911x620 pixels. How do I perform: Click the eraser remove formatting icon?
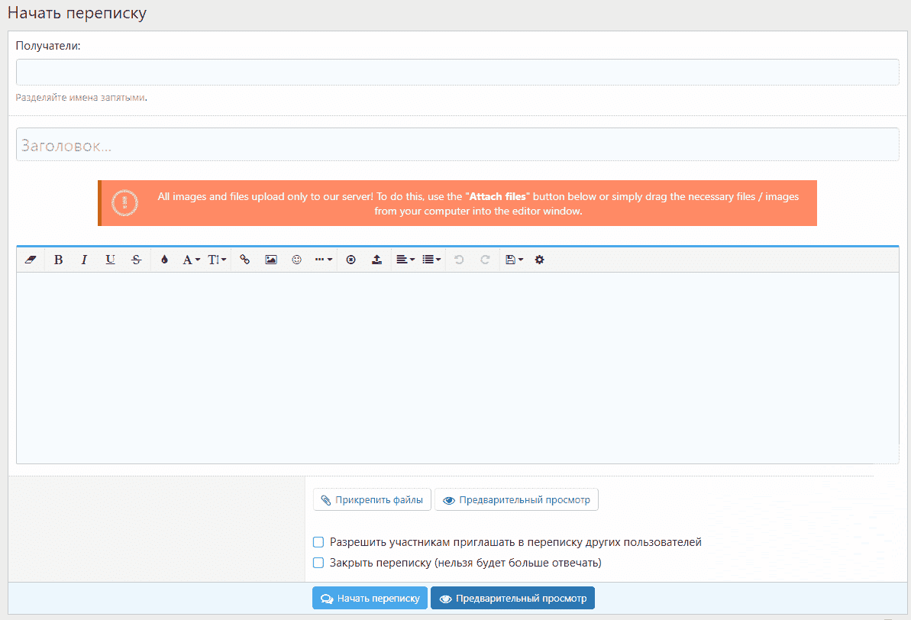(x=31, y=260)
